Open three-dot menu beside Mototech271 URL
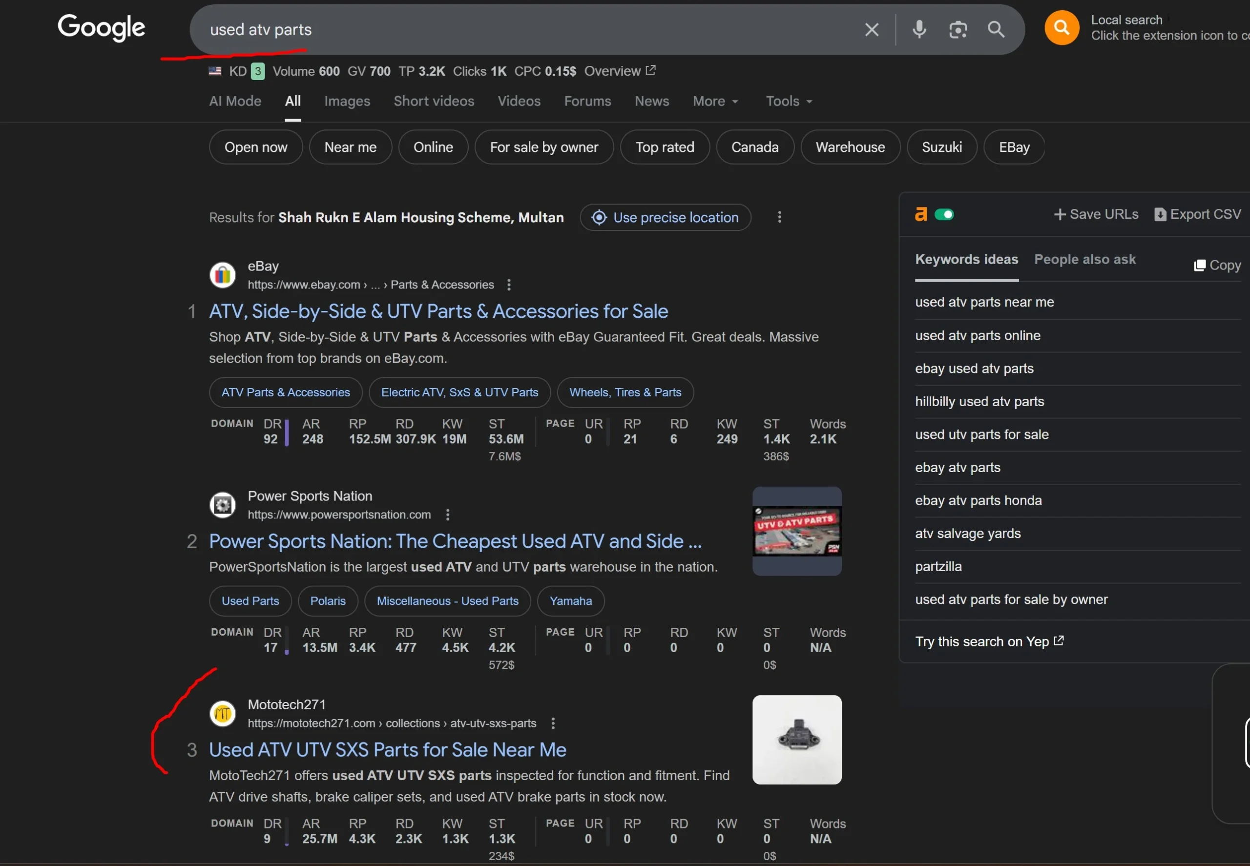 tap(553, 723)
